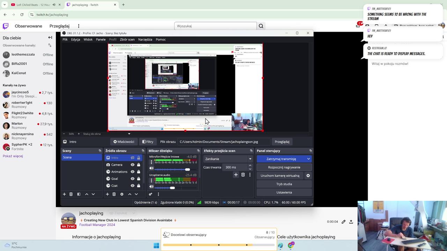Undock the Mikser dźwięku panel icon
Screen dimensions: 447x251
coord(198,151)
